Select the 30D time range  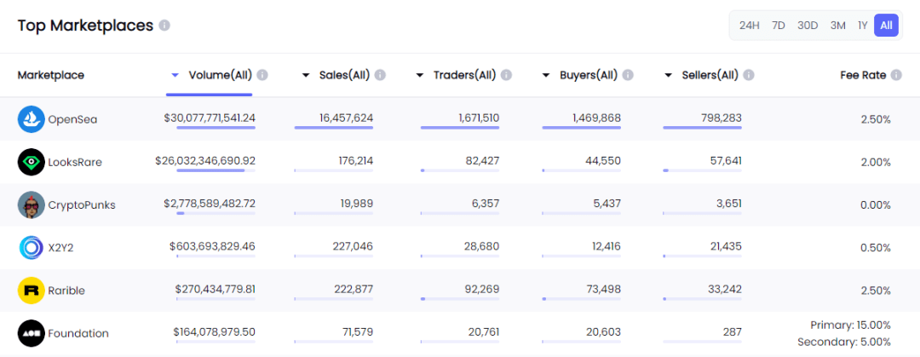[x=808, y=26]
